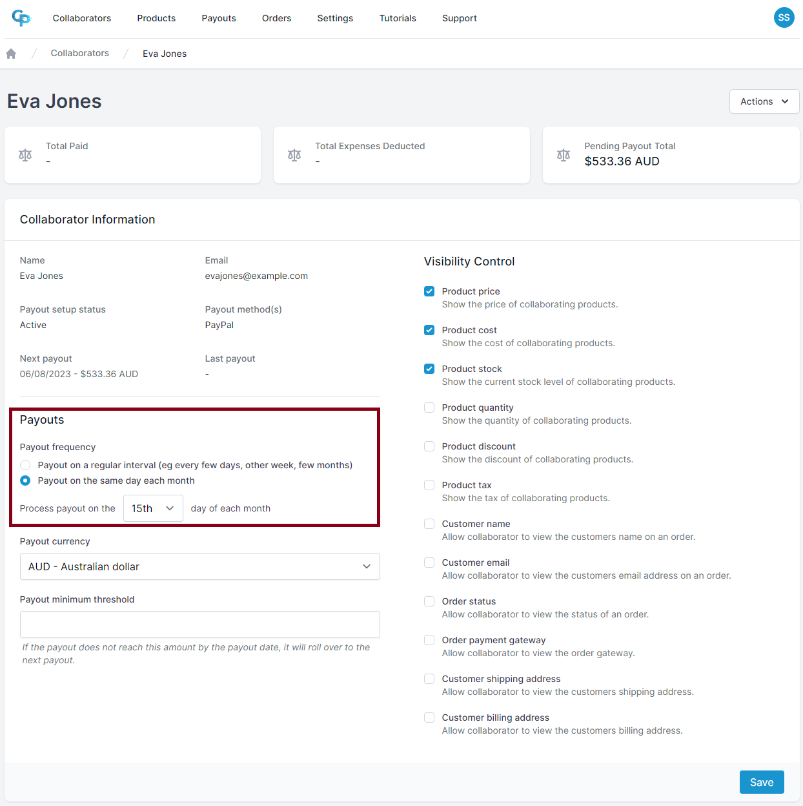803x806 pixels.
Task: Click the Save button
Action: (762, 782)
